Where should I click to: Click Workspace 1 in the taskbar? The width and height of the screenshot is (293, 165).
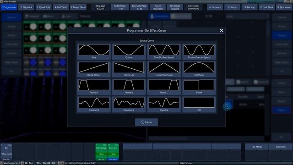pos(12,163)
